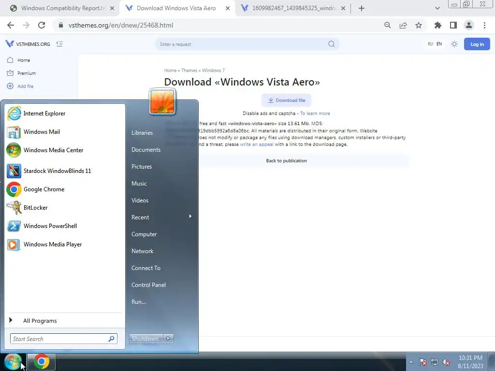Open Run... from Start menu

tap(139, 301)
